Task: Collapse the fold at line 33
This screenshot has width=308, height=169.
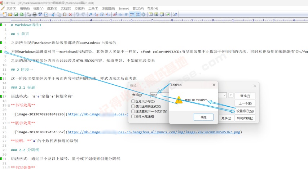Action: point(9,168)
